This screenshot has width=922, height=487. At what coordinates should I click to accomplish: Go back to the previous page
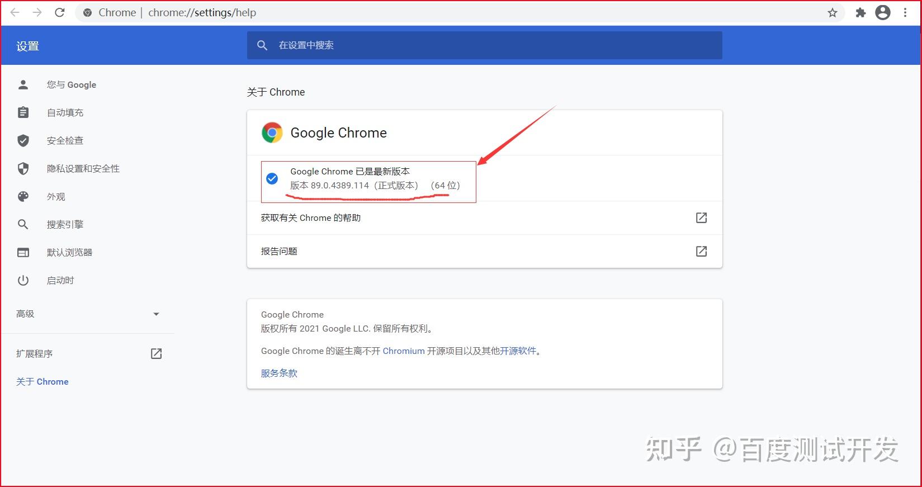tap(15, 12)
